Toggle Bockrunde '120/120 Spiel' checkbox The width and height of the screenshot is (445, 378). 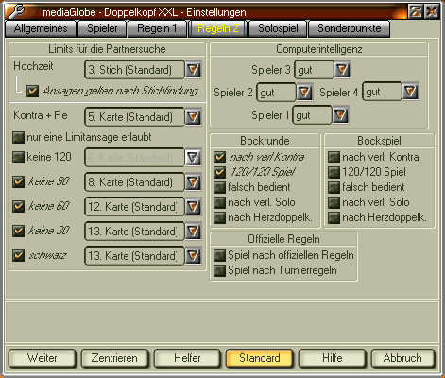click(219, 172)
